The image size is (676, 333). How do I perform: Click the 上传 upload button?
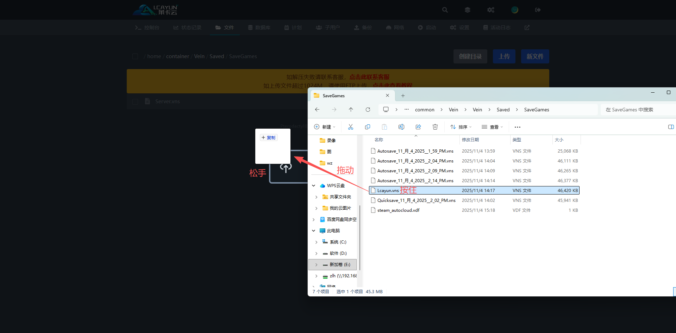point(504,56)
